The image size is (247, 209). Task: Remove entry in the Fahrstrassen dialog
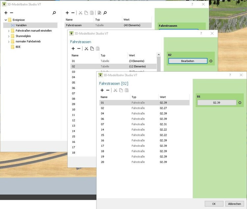click(x=79, y=48)
